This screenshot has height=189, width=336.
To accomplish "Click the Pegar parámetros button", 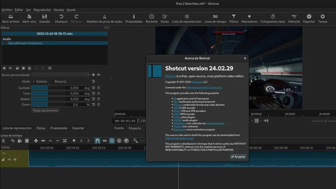I will [x=45, y=111].
